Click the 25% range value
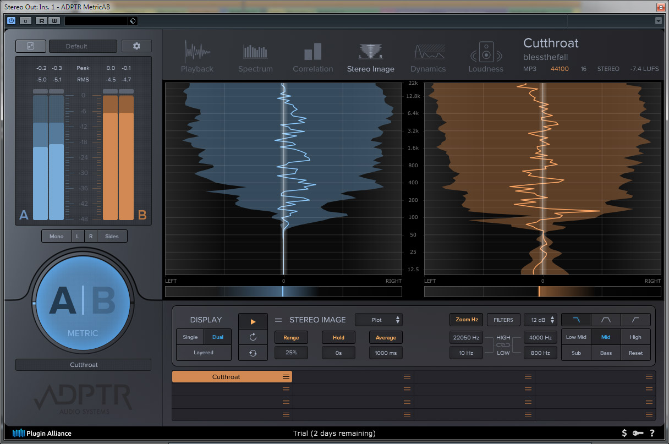Viewport: 669px width, 444px height. [291, 353]
